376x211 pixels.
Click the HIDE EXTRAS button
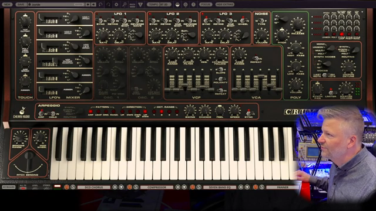[224, 4]
